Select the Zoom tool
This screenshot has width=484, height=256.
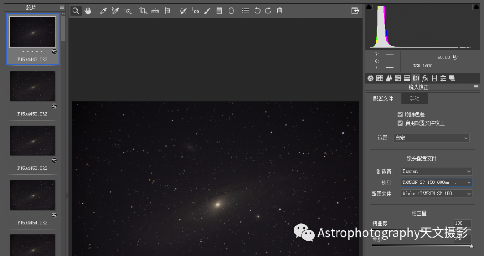[x=76, y=11]
